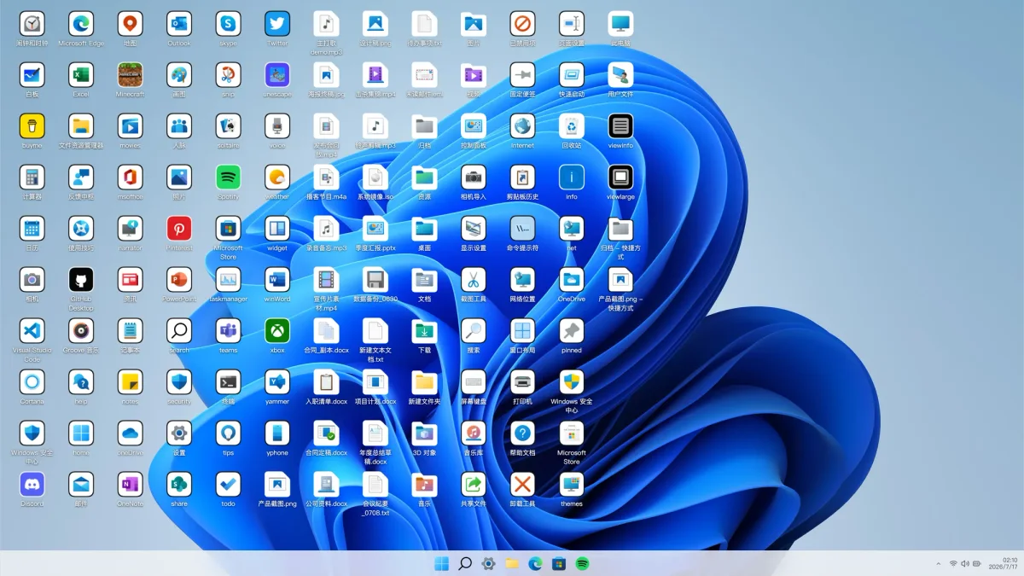Select the 回收站 recycle bin icon
Image resolution: width=1024 pixels, height=576 pixels.
(572, 126)
